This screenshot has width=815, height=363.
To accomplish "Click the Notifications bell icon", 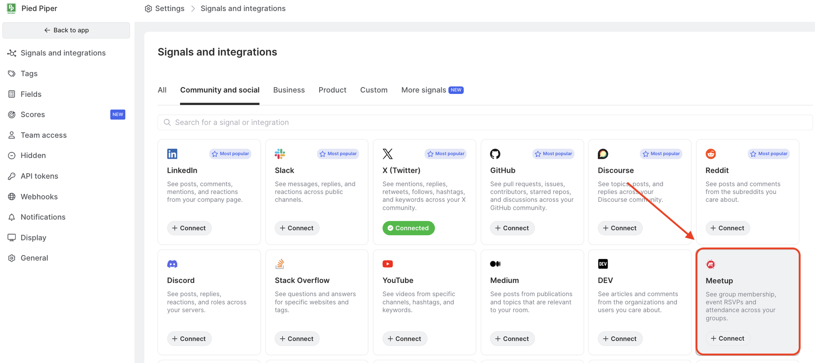I will 12,217.
